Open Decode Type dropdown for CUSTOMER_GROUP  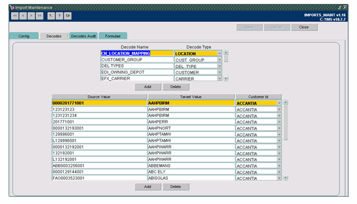[220, 60]
